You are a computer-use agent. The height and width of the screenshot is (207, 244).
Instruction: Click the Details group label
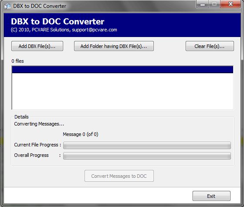(21, 117)
